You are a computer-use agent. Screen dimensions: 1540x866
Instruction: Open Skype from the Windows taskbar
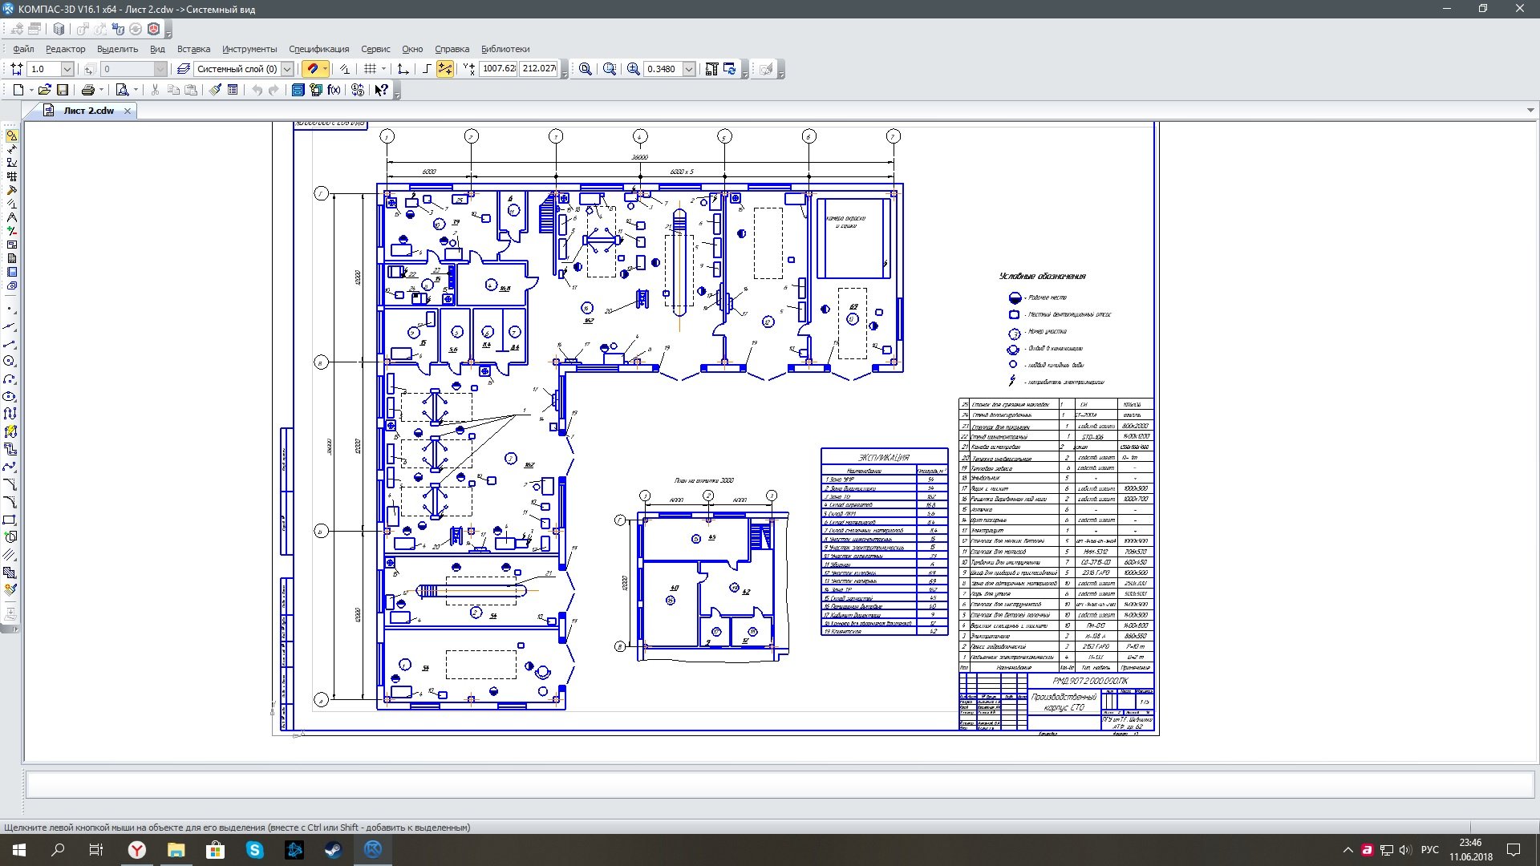click(255, 850)
